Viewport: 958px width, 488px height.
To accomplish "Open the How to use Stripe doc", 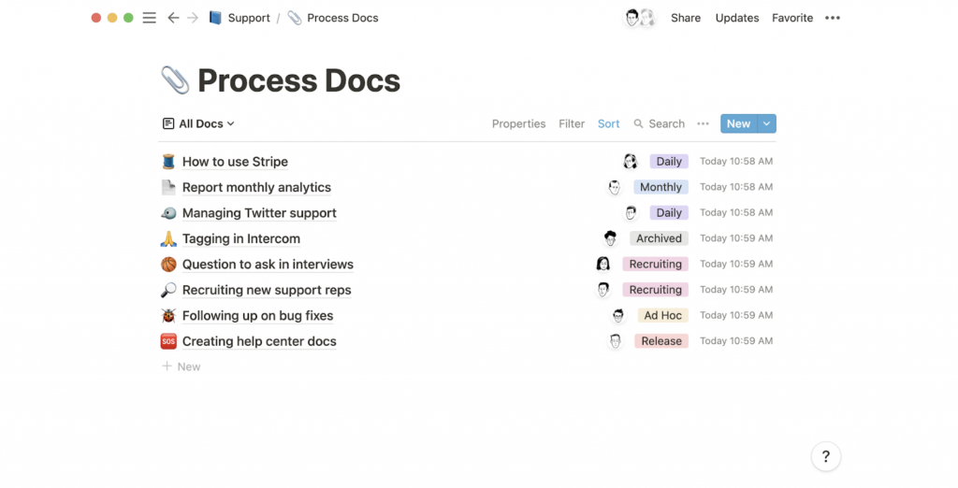I will 235,161.
